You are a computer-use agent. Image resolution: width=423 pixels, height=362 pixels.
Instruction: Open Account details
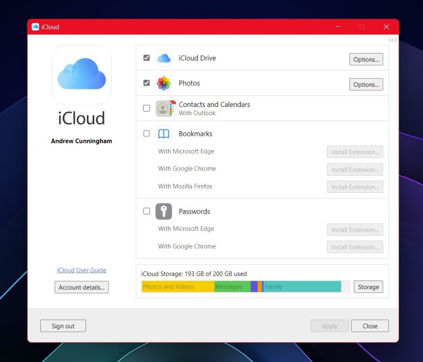[x=81, y=287]
